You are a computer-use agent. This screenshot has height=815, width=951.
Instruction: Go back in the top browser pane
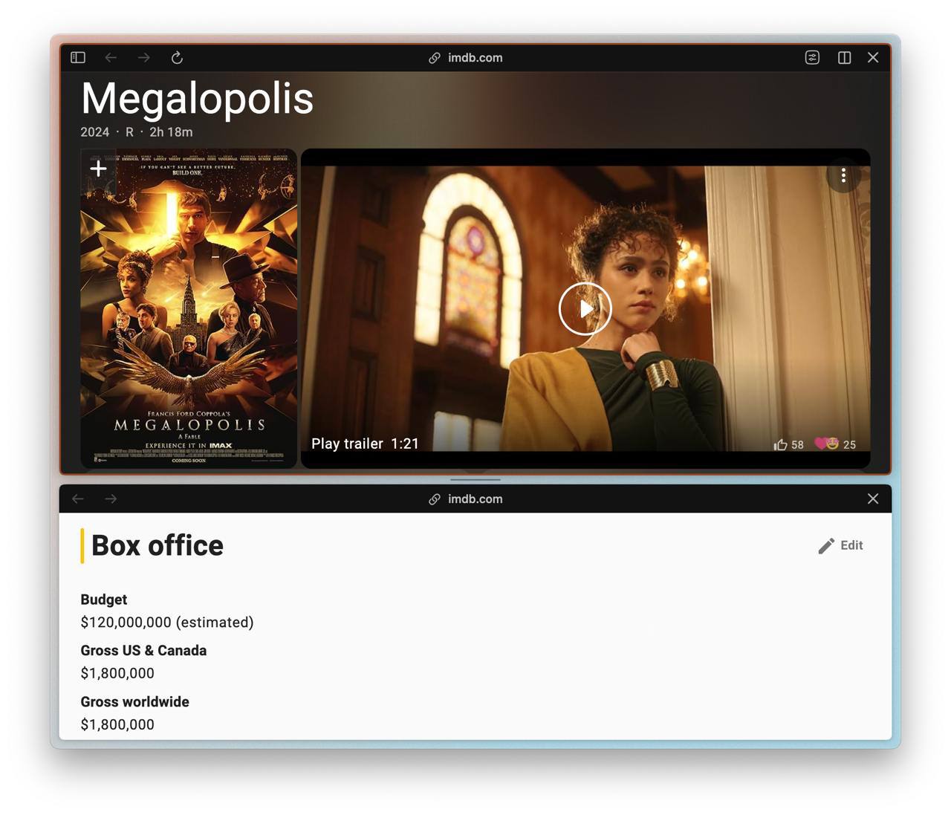point(111,57)
